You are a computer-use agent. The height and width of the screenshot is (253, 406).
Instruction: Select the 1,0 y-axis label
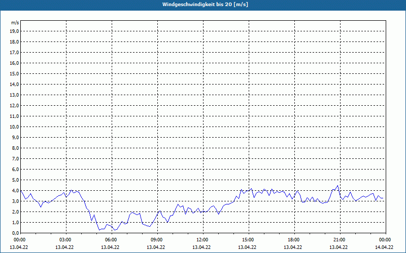point(16,222)
